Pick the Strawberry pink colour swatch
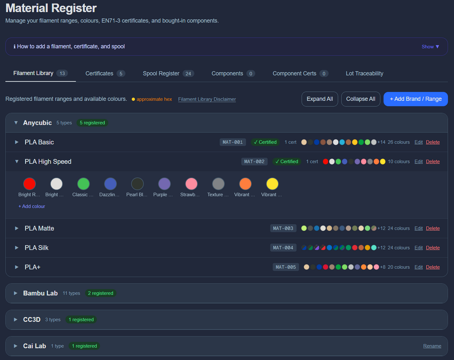This screenshot has width=454, height=360. point(191,184)
